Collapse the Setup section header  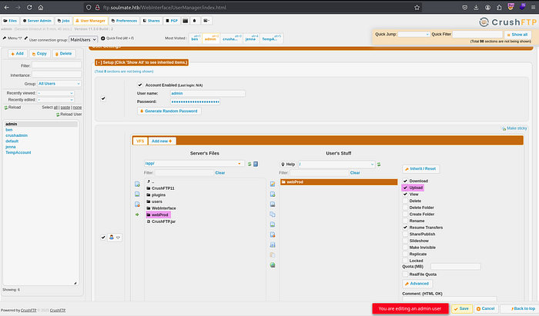(142, 62)
